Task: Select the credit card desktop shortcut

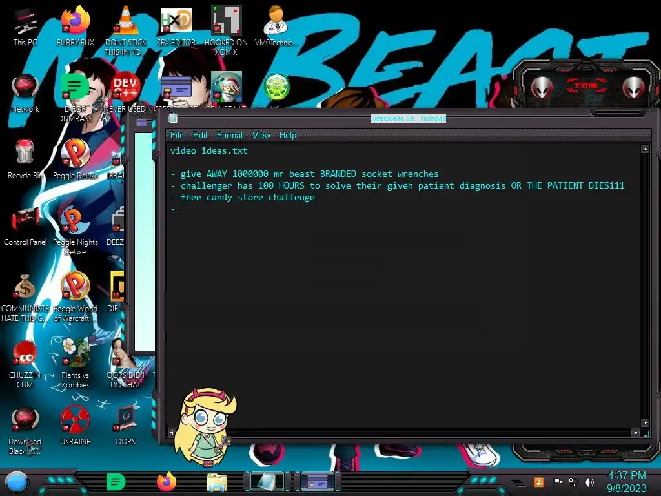Action: click(x=176, y=91)
